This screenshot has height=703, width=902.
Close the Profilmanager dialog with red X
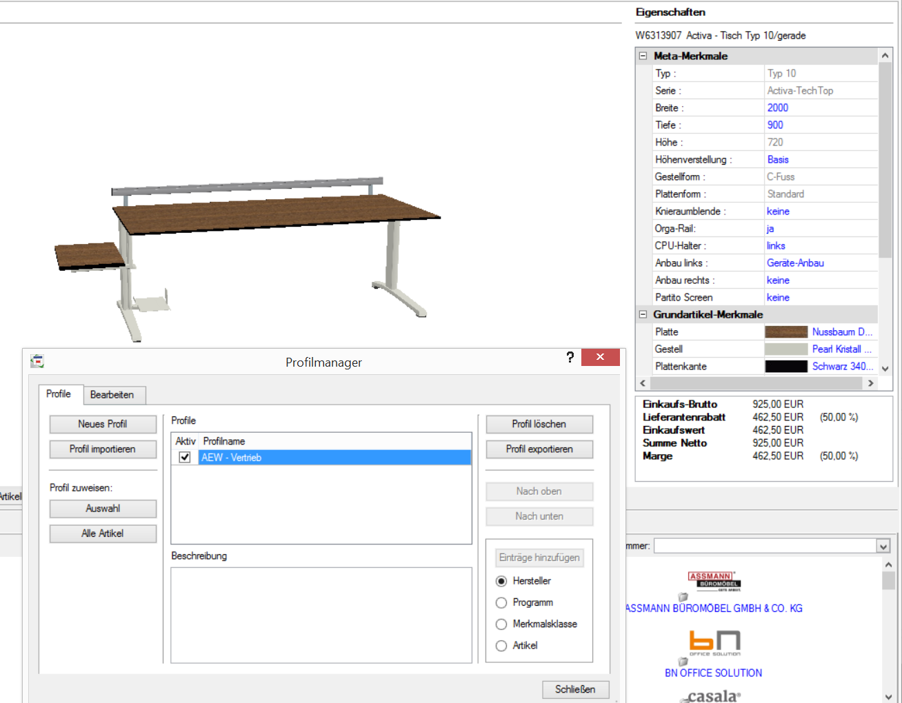(600, 357)
